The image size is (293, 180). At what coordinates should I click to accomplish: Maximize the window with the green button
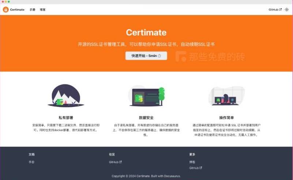tap(9, 2)
